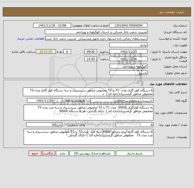Screen dimensions: 194x188
Task: Click delivery city field یاسوج
Action: tap(128, 73)
